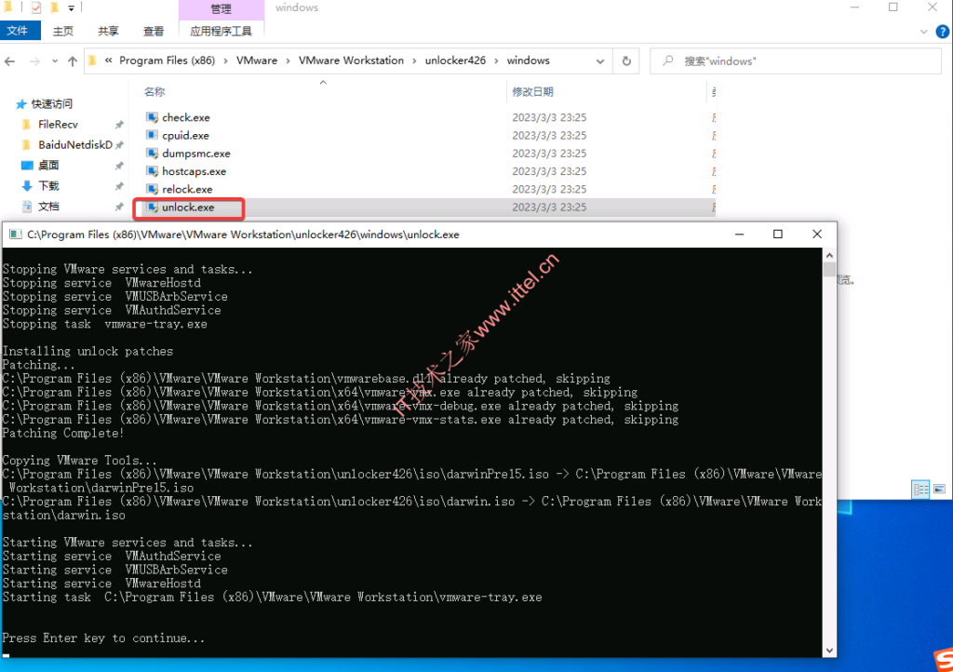Screen dimensions: 953x672
Task: Open 快速访问 in navigation pane
Action: point(52,104)
